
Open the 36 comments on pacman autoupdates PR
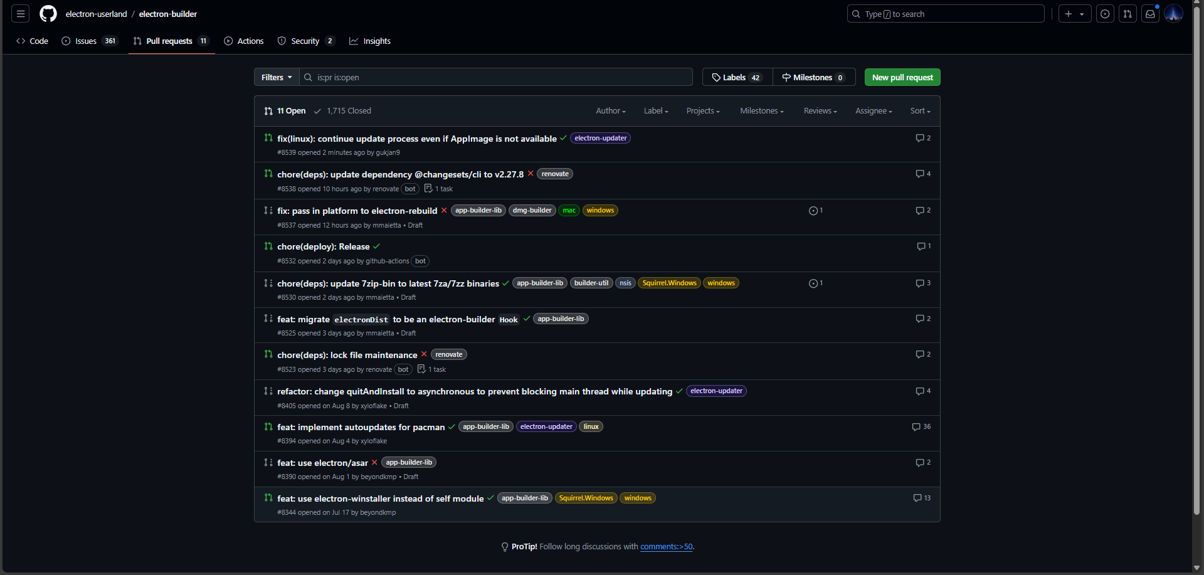(921, 426)
